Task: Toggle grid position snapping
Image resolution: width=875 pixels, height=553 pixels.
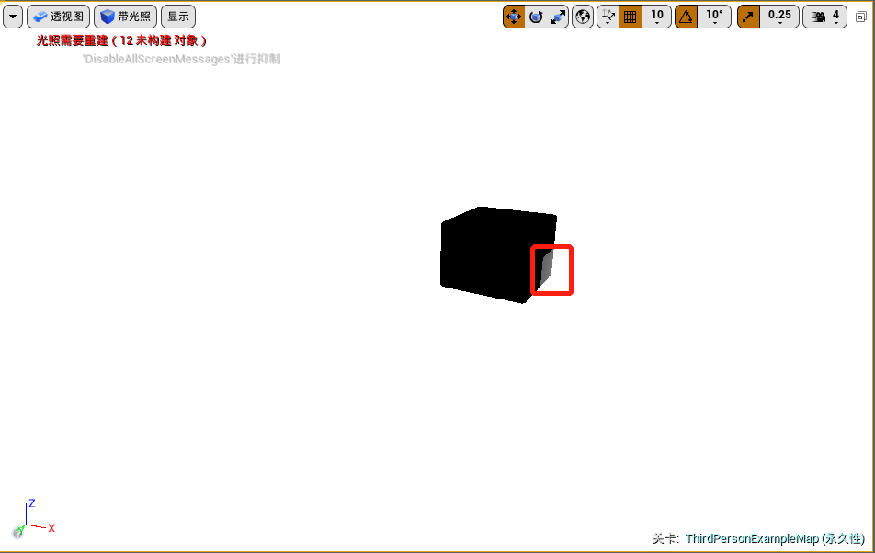Action: click(631, 17)
